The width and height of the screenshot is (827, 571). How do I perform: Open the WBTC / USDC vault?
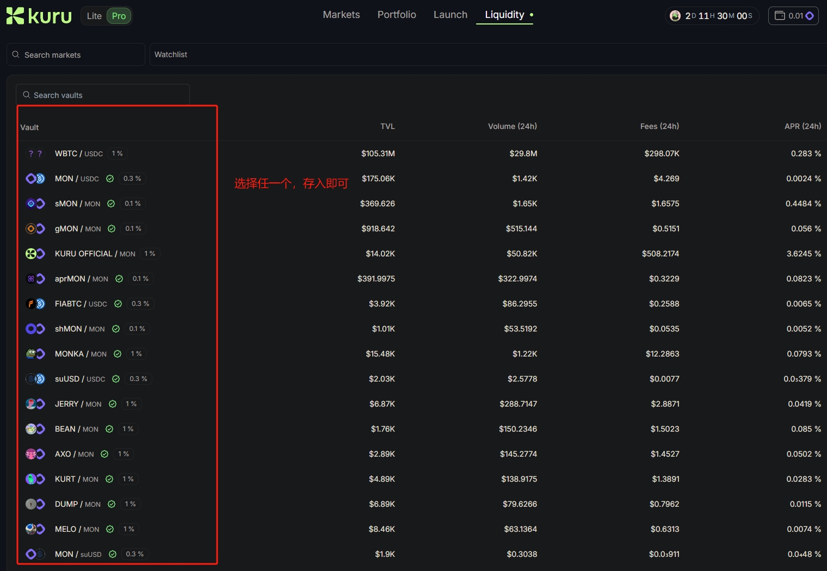(x=78, y=154)
